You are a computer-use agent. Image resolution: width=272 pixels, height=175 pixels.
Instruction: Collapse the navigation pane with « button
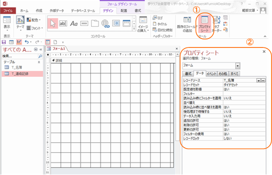pos(41,50)
